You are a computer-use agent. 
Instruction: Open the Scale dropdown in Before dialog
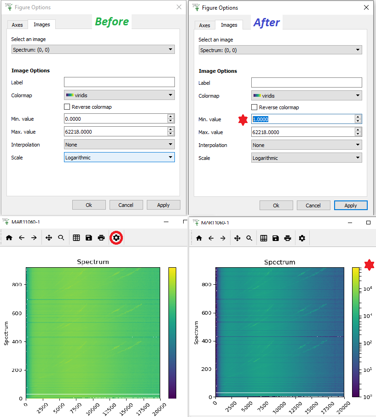(119, 158)
